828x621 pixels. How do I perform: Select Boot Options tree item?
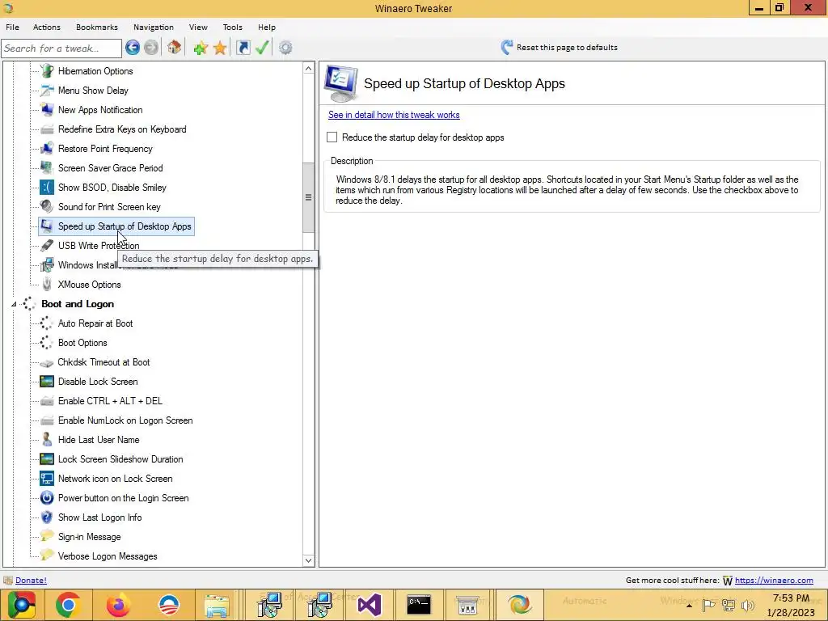(82, 343)
